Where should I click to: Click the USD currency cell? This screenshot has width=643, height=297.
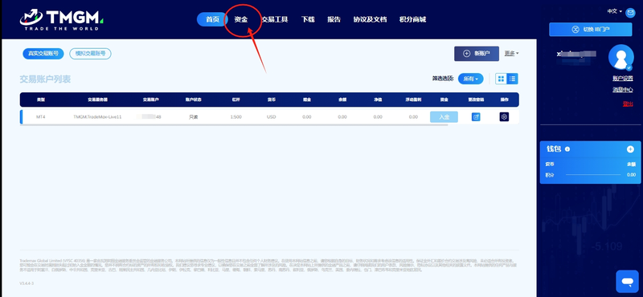coord(272,117)
